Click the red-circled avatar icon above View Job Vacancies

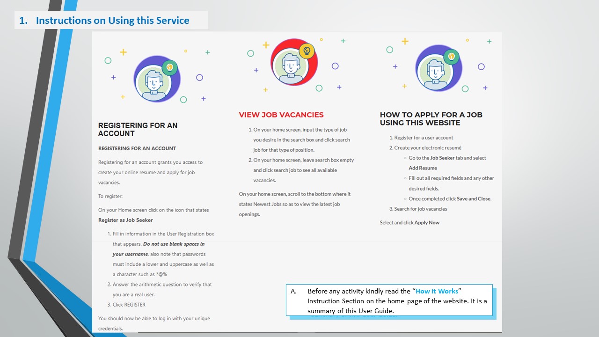coord(294,62)
